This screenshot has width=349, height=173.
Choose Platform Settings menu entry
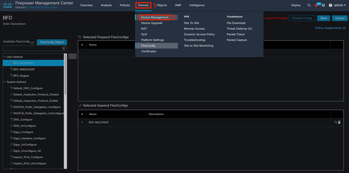tap(152, 40)
